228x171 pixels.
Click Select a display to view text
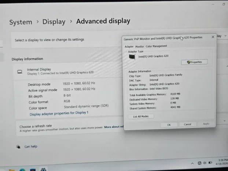click(49, 40)
